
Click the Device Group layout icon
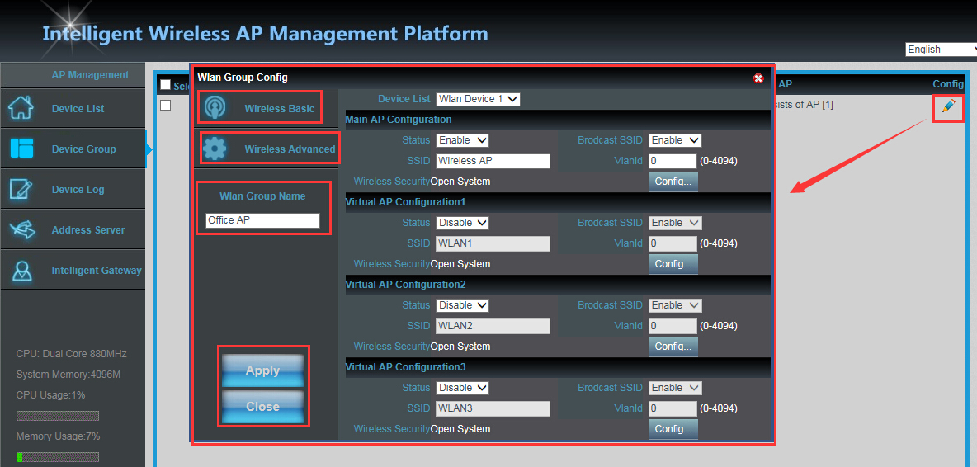point(21,149)
